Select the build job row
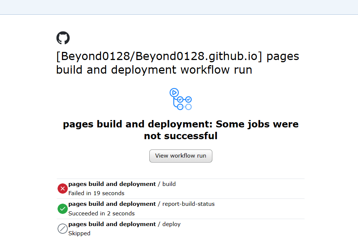The height and width of the screenshot is (250, 358). pyautogui.click(x=147, y=188)
